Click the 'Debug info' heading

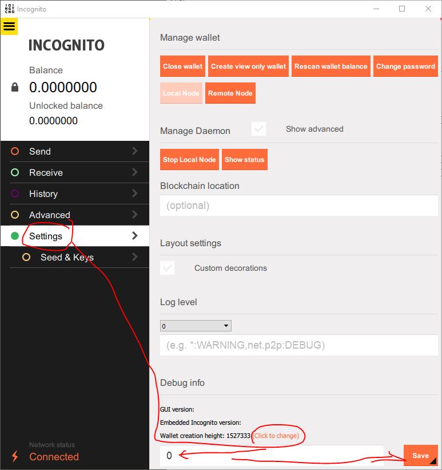pos(182,383)
